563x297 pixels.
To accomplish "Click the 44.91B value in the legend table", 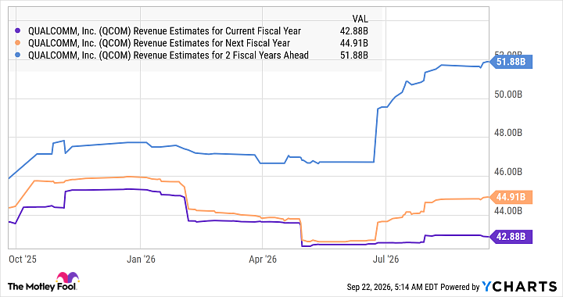I will [354, 43].
